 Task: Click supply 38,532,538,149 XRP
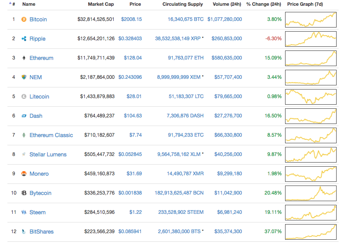(x=178, y=39)
